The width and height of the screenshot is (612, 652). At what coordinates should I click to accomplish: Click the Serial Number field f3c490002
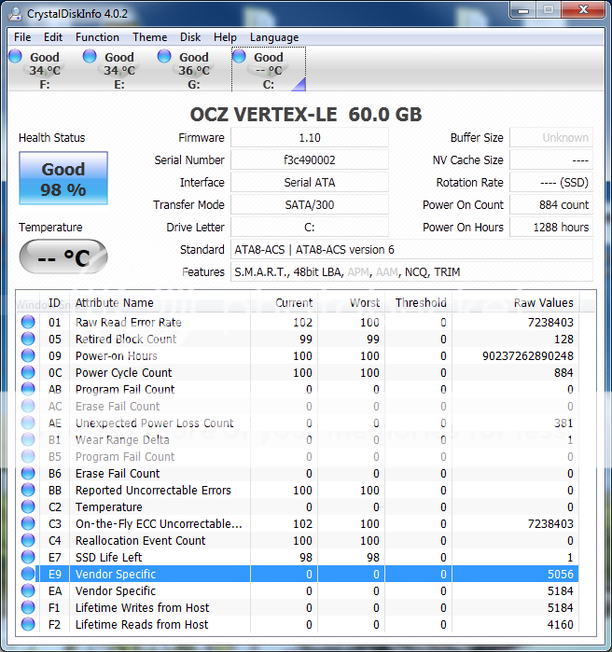pos(310,160)
